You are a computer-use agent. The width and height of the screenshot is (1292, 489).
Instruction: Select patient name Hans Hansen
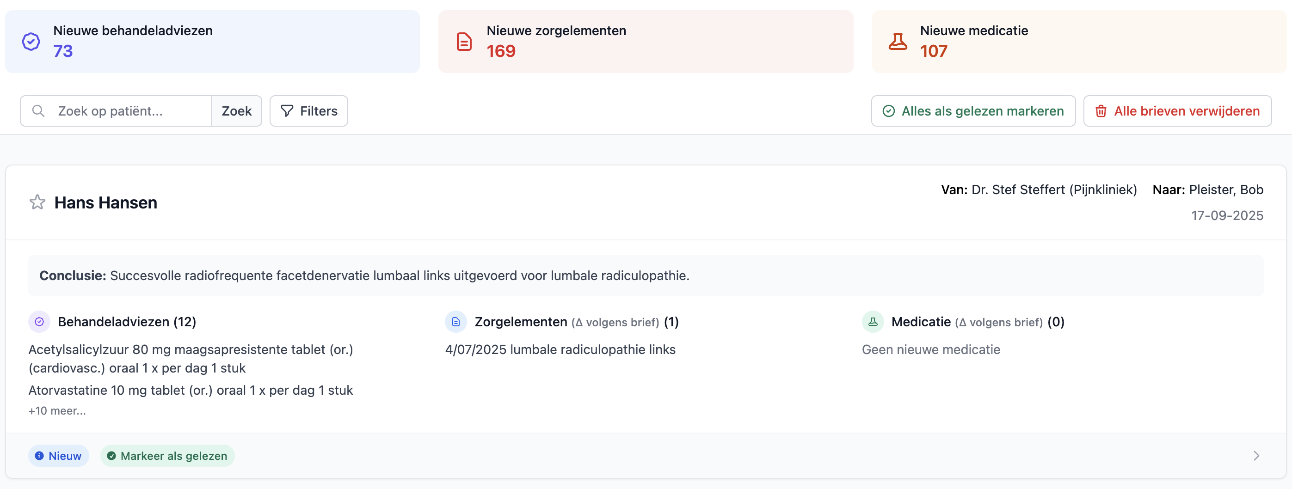[x=105, y=202]
